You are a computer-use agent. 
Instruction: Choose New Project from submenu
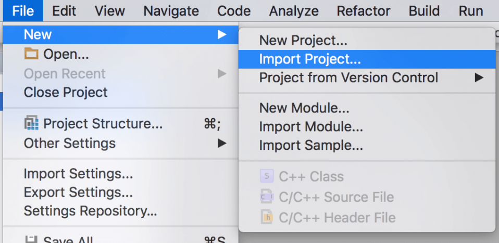tap(303, 40)
